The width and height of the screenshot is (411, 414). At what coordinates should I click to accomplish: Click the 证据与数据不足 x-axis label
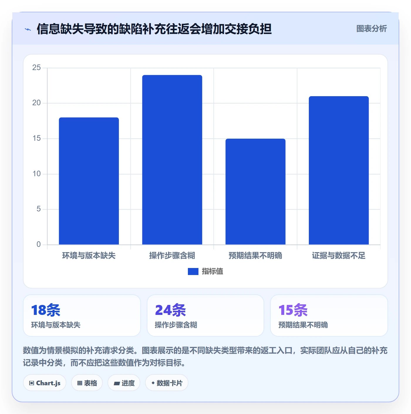339,256
